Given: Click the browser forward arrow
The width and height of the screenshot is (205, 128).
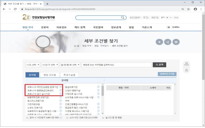Looking at the screenshot, I should pos(10,9).
